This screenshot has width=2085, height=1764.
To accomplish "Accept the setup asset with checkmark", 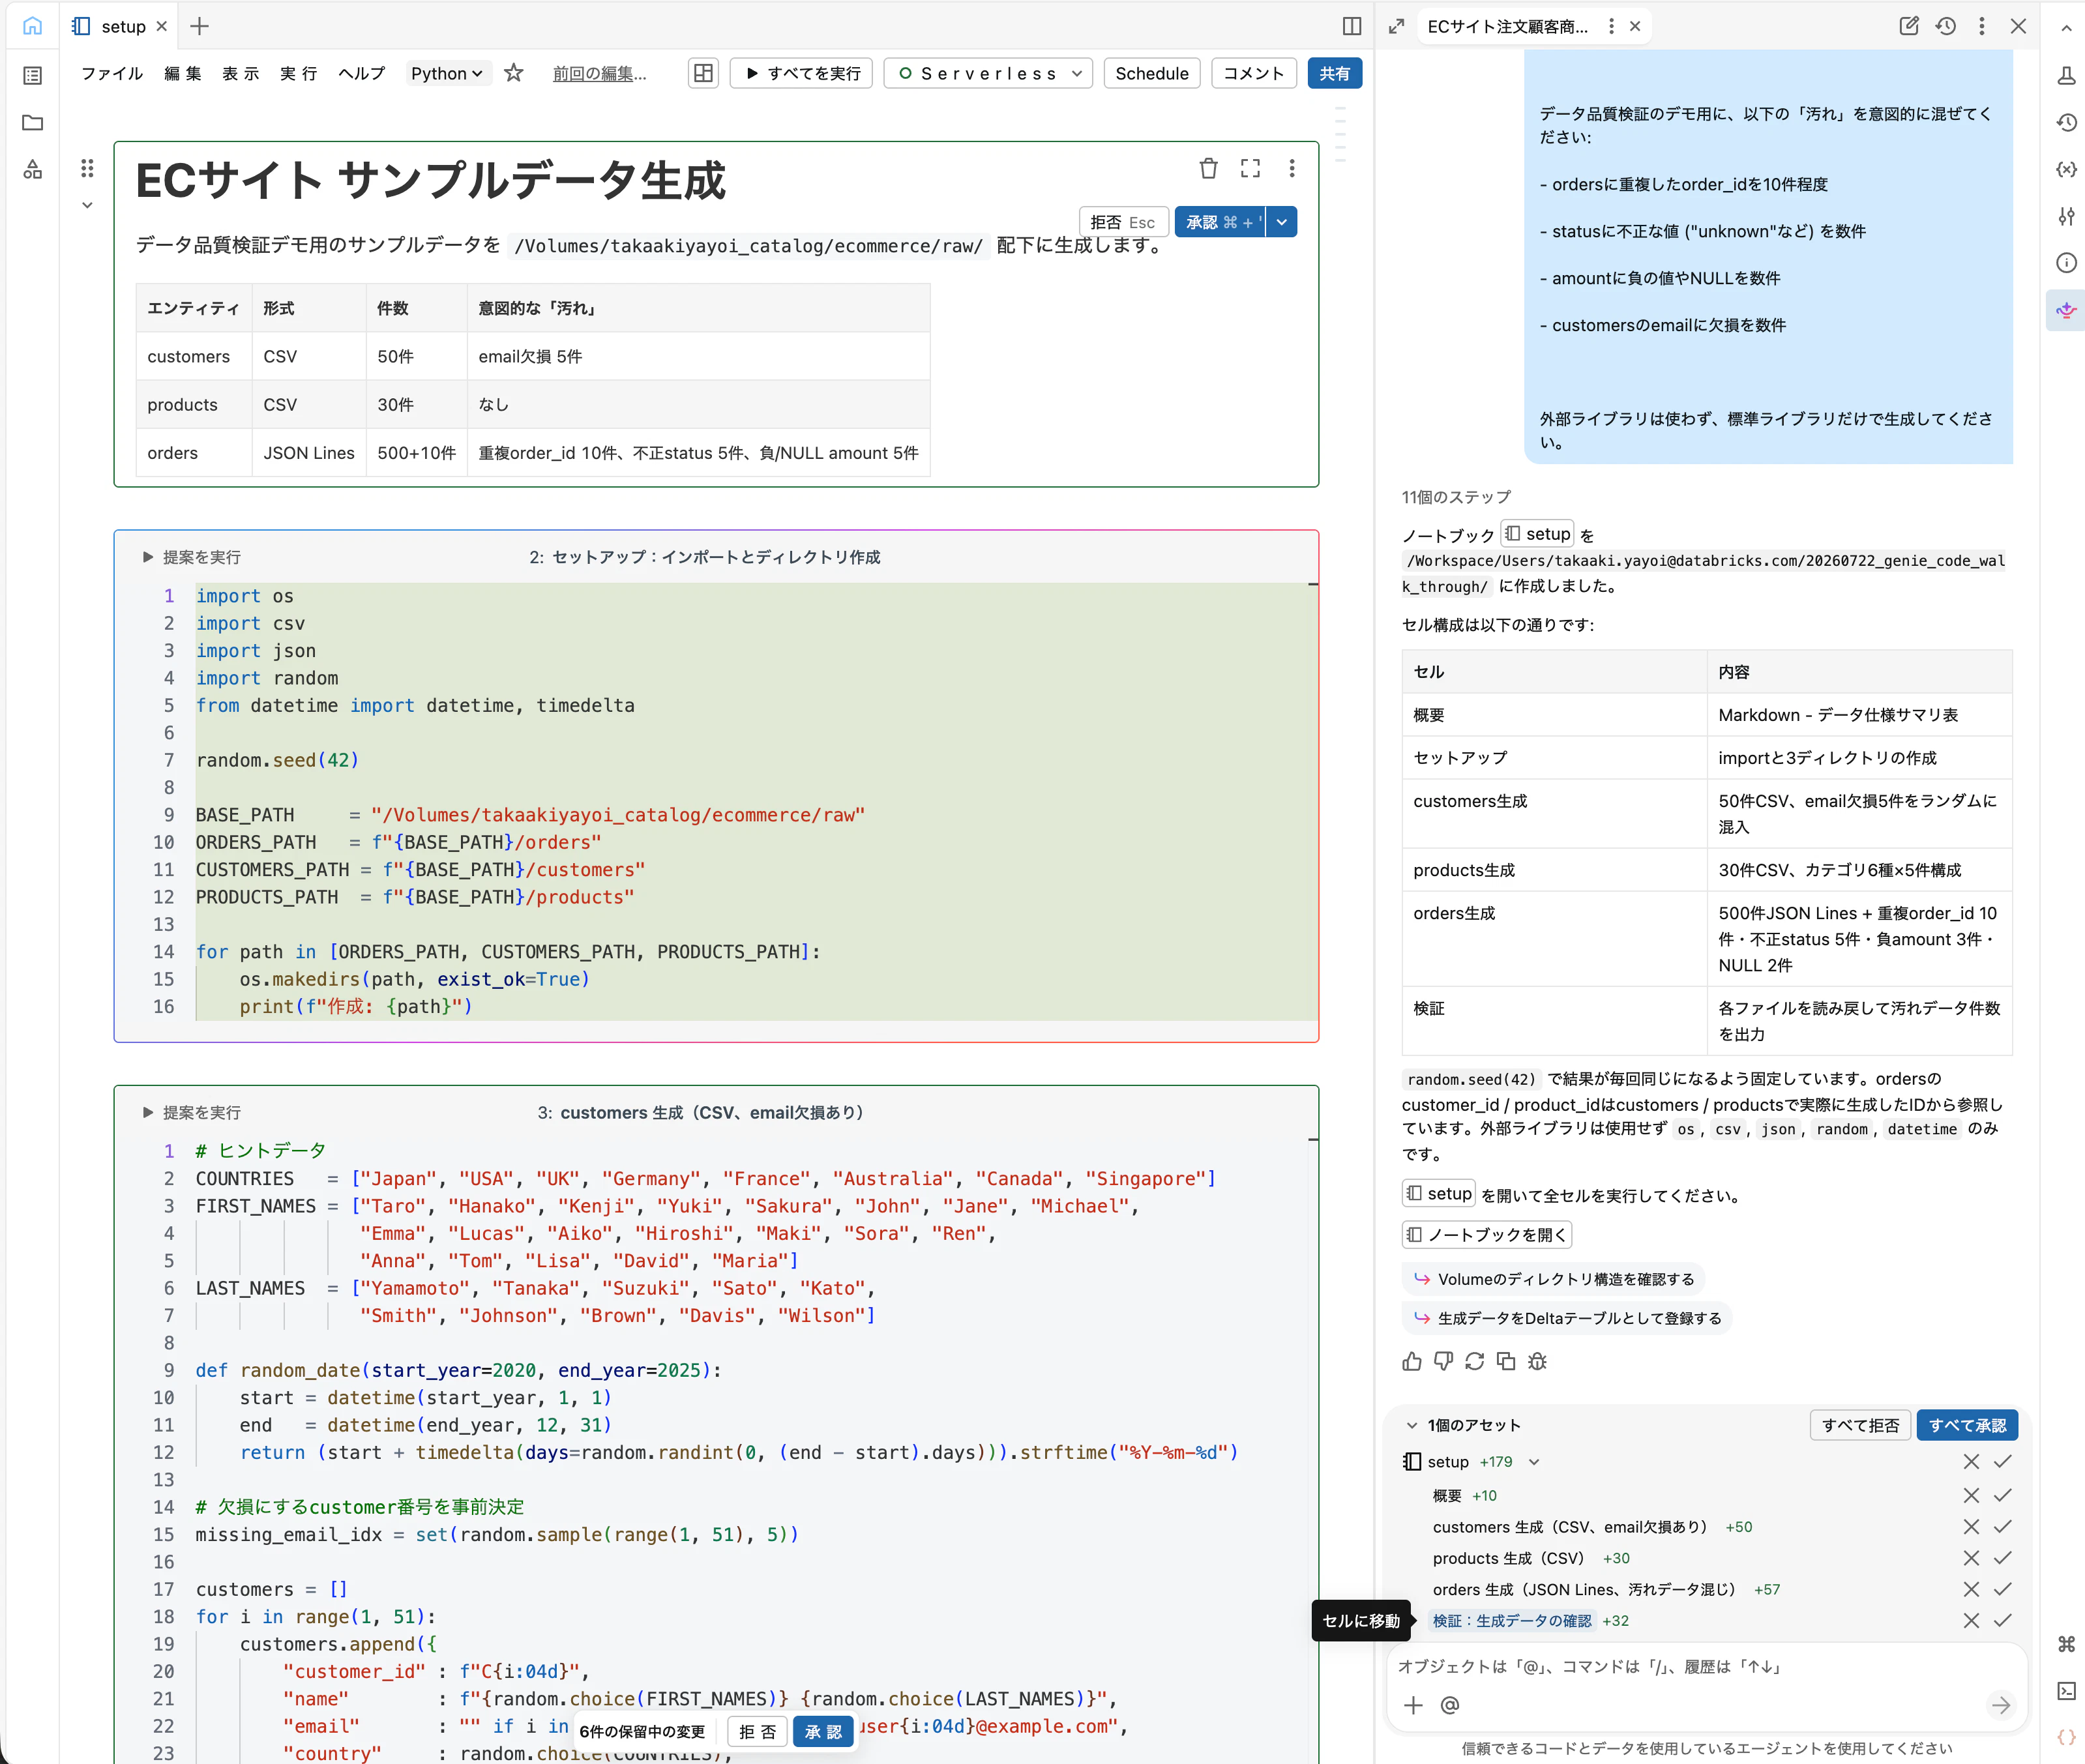I will (2002, 1462).
